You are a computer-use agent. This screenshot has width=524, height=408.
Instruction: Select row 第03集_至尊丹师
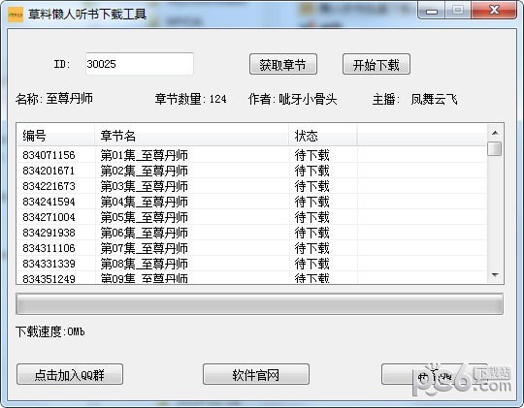[x=252, y=186]
